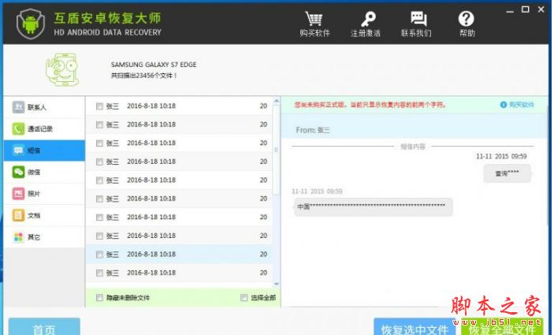
Task: Open the 联系我们 chat icon
Action: 418,18
